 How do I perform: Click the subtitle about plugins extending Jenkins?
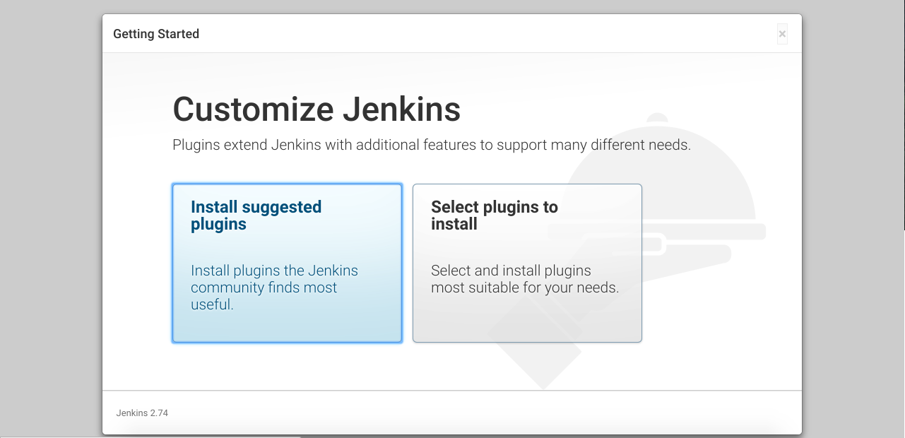[432, 146]
